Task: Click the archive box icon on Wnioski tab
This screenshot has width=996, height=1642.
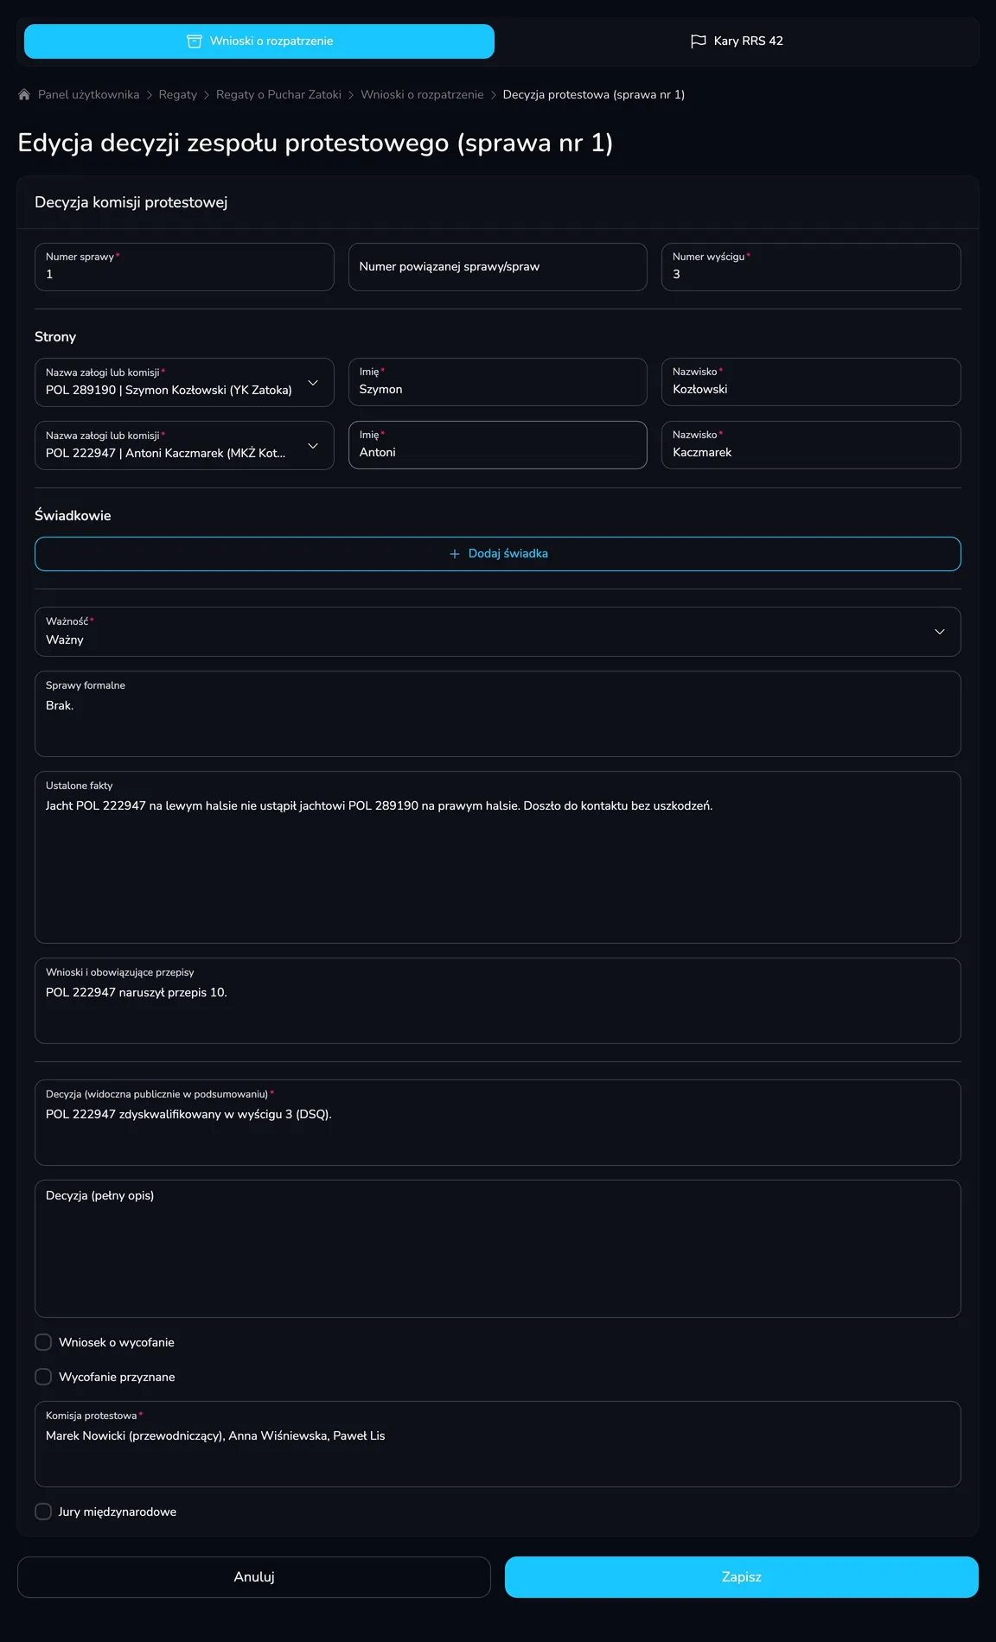Action: 195,41
